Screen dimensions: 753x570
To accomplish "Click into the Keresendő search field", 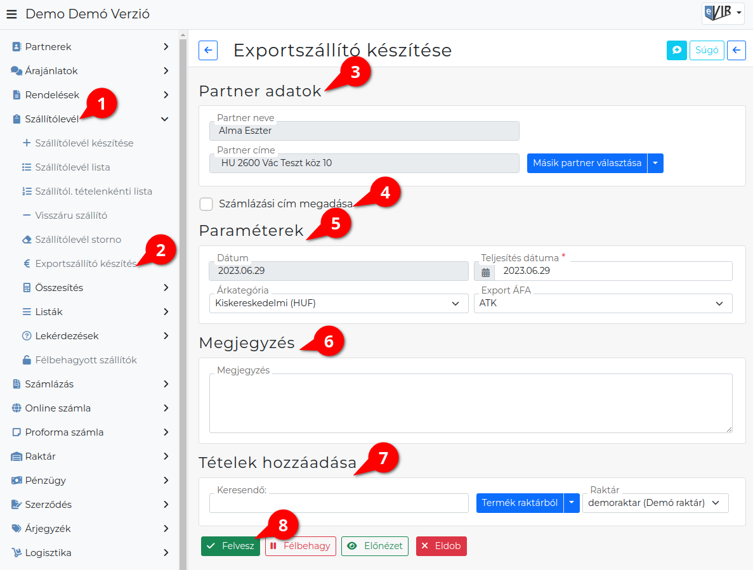I will pos(339,503).
